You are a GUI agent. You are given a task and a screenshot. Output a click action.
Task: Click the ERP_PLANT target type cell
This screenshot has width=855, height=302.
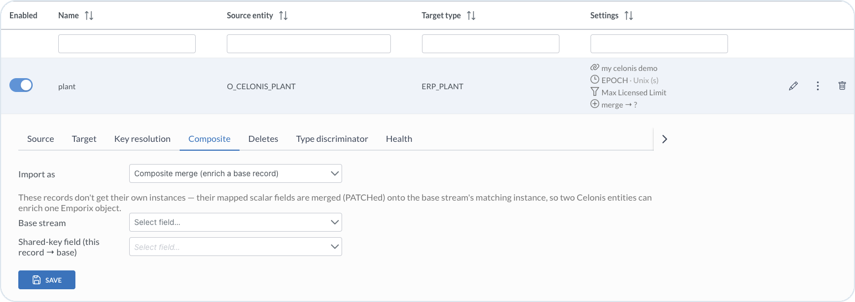[442, 86]
